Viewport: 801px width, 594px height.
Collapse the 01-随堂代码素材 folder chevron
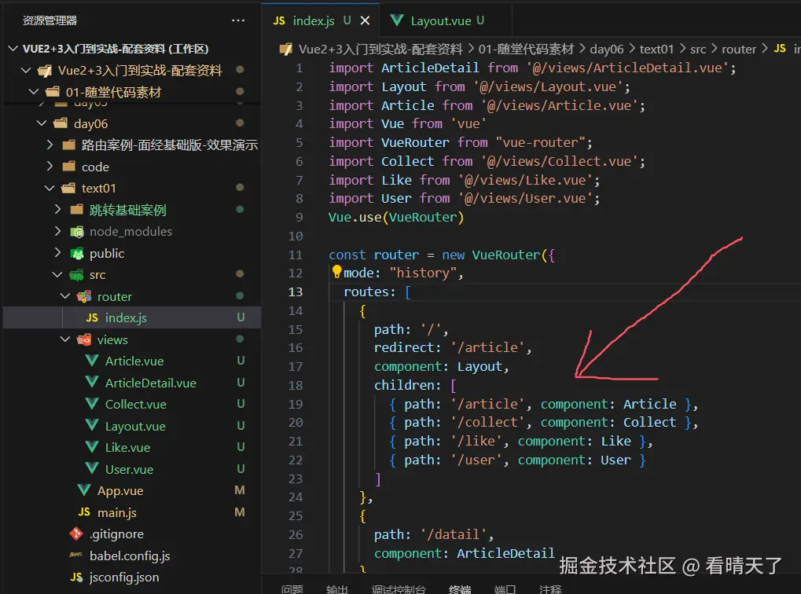(x=35, y=92)
